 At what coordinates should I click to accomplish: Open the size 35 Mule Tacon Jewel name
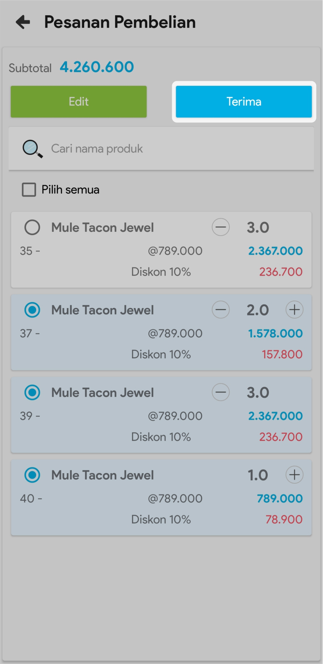(x=102, y=228)
